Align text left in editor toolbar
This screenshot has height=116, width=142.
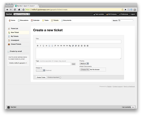(79, 46)
